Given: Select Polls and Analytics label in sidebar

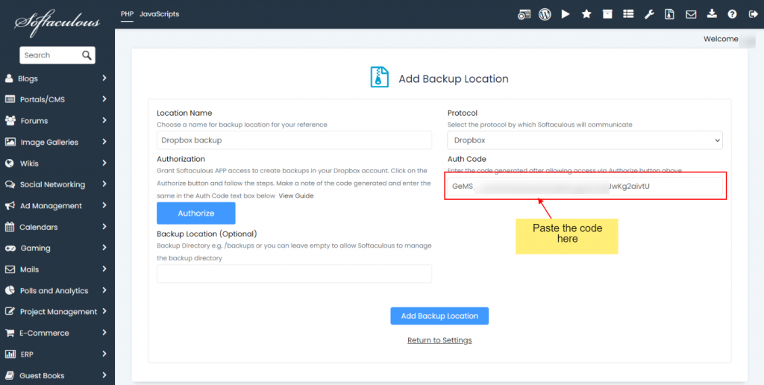Looking at the screenshot, I should (x=54, y=290).
